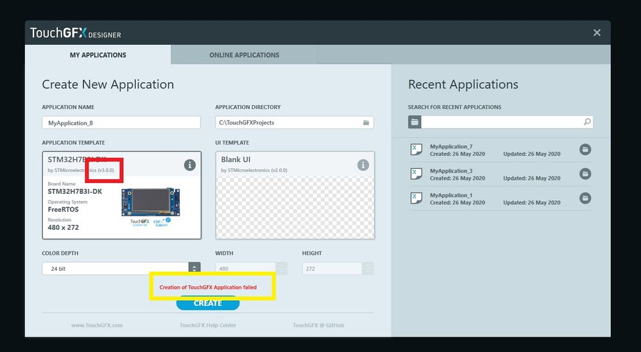The width and height of the screenshot is (641, 352).
Task: Click the MyApplication_1 file icon
Action: 416,198
